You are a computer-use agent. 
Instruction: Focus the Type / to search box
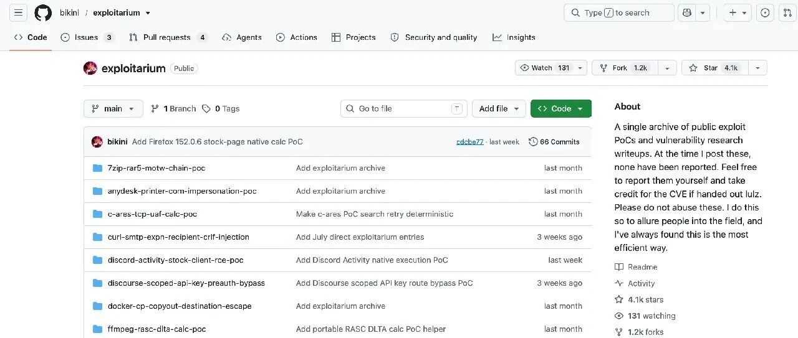click(x=619, y=12)
